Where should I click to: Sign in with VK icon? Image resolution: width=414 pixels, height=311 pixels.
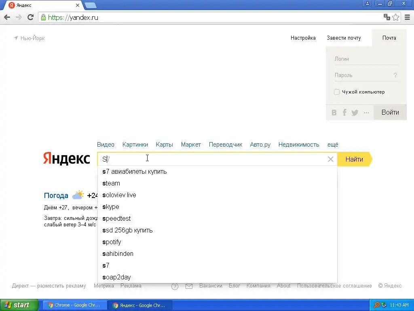[334, 113]
